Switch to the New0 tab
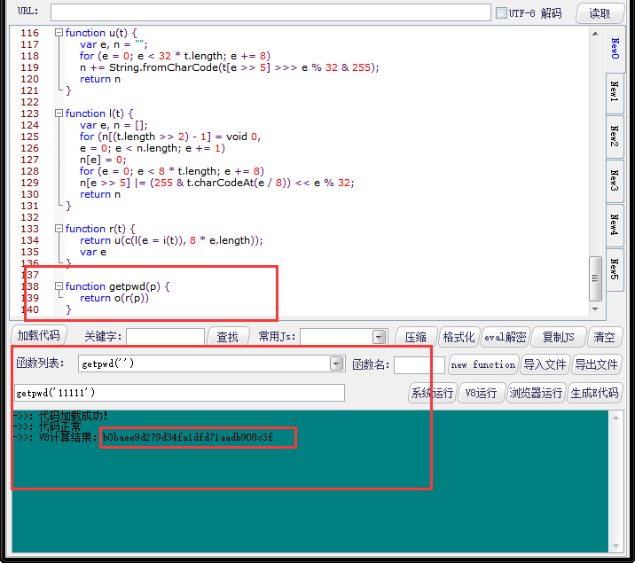This screenshot has width=635, height=563. click(615, 49)
